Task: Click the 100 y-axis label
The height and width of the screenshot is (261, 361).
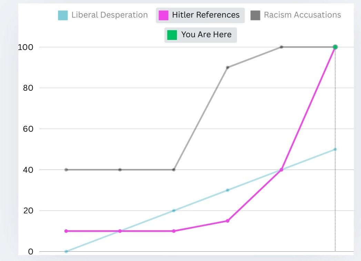Action: click(26, 47)
